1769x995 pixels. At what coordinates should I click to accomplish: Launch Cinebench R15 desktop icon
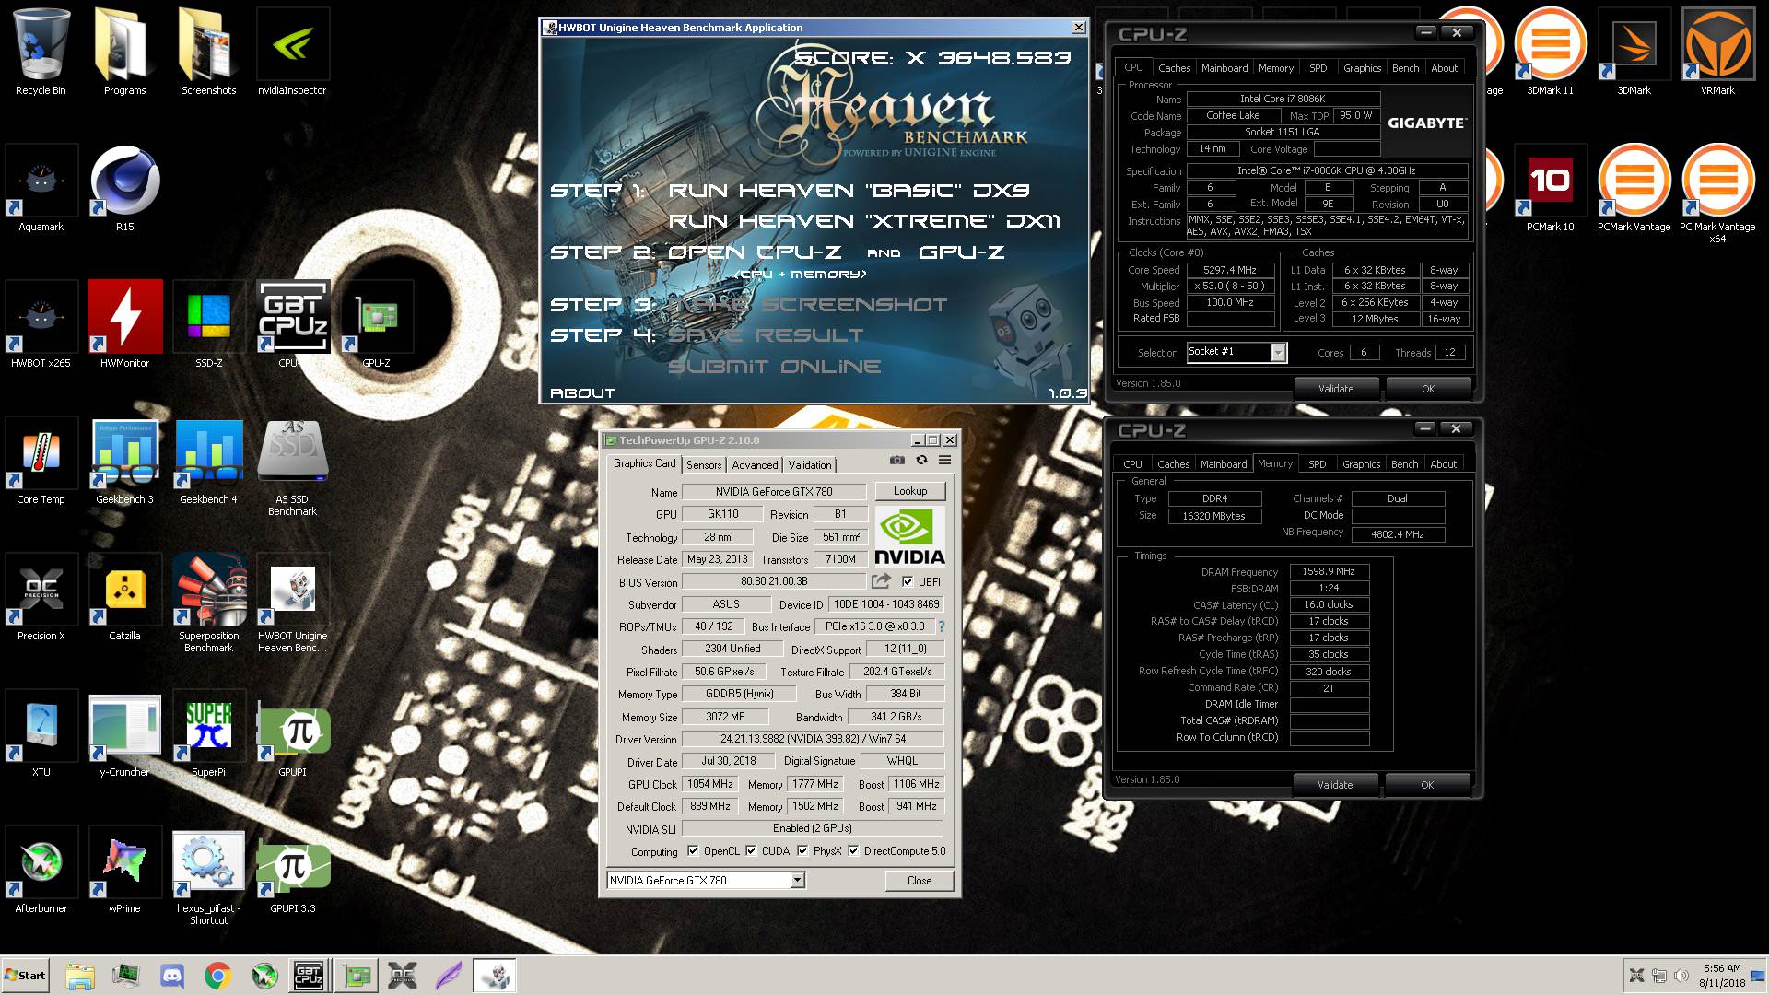point(124,190)
